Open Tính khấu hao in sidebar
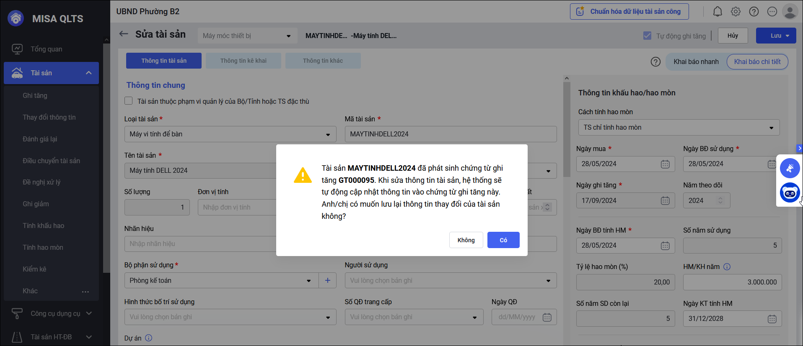Viewport: 803px width, 346px height. tap(43, 226)
